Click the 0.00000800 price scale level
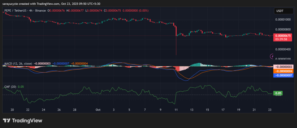297x128 pixels. 282,29
